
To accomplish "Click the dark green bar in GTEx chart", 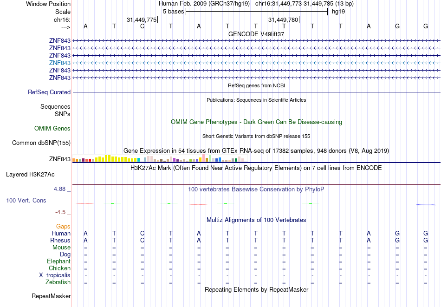I will [236, 160].
